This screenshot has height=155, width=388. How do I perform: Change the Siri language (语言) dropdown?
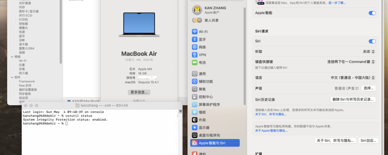point(353,78)
